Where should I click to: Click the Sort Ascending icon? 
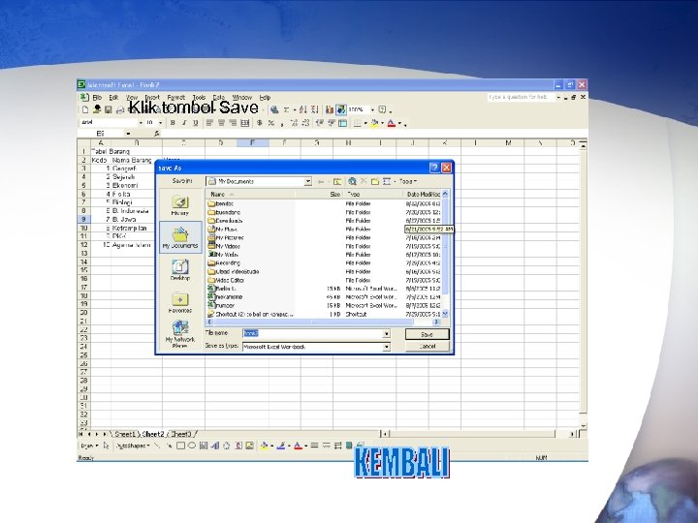302,109
